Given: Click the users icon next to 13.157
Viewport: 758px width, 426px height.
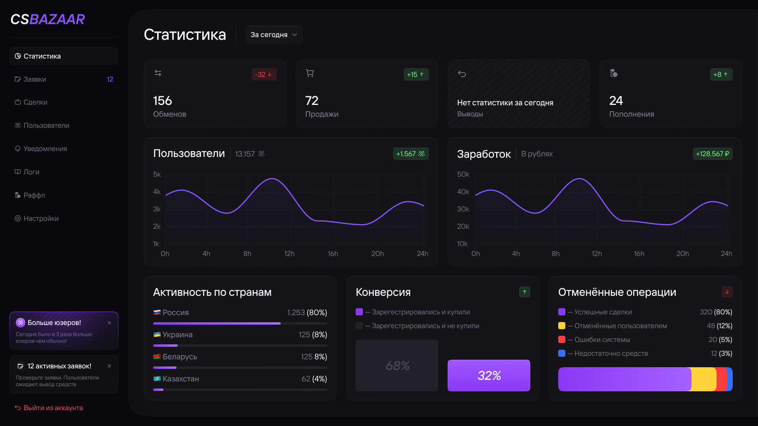Looking at the screenshot, I should pos(261,154).
